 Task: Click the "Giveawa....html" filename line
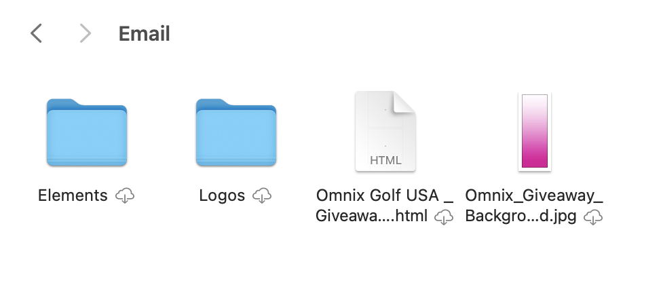(x=372, y=216)
